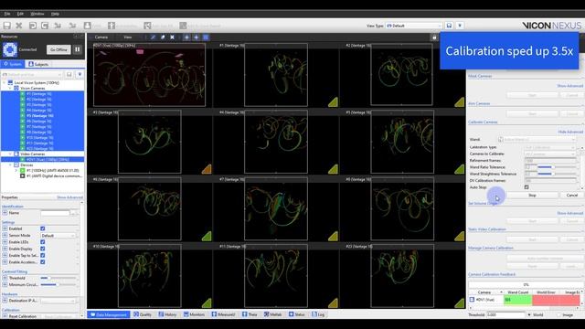Click the X delete icon in main toolbar
The height and width of the screenshot is (329, 585).
pyautogui.click(x=19, y=26)
